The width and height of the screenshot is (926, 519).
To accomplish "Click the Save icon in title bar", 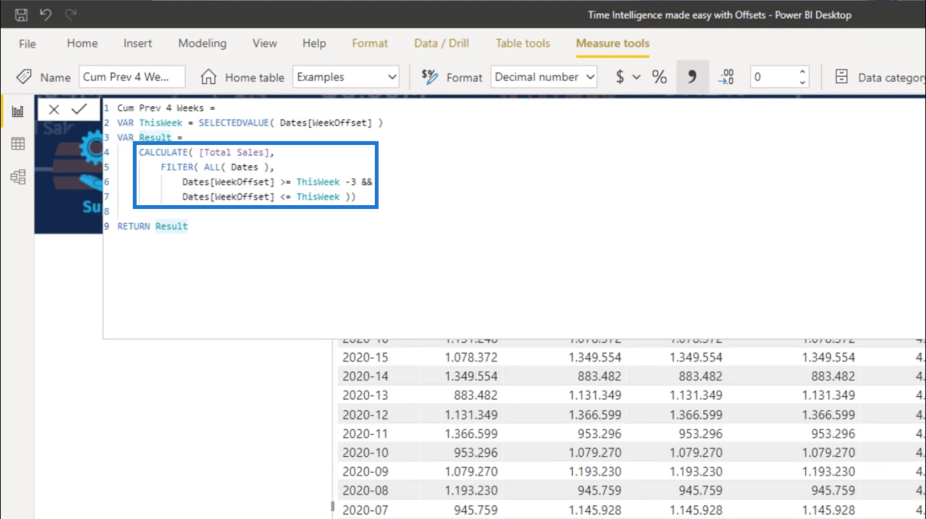I will (x=21, y=15).
